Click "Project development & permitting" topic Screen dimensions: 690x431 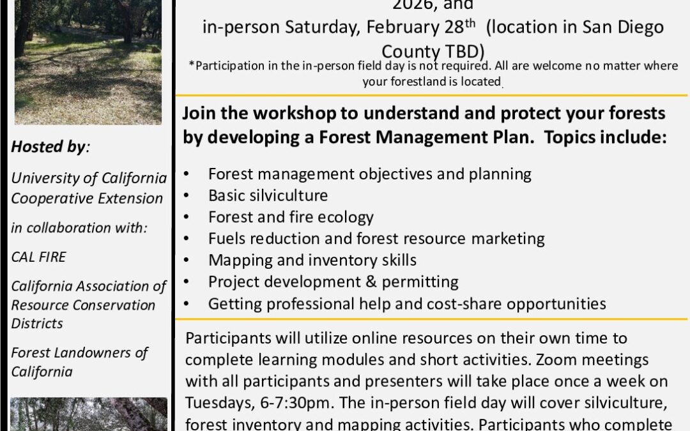pyautogui.click(x=333, y=282)
